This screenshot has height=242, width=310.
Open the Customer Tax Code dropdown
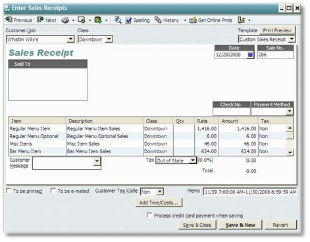pos(160,192)
